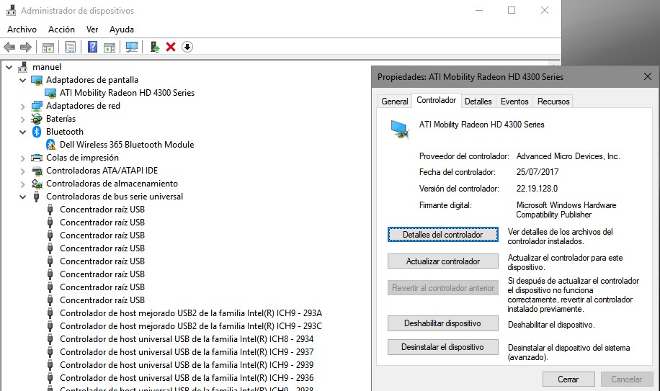
Task: Open the Properties toolbar icon
Action: tap(71, 47)
